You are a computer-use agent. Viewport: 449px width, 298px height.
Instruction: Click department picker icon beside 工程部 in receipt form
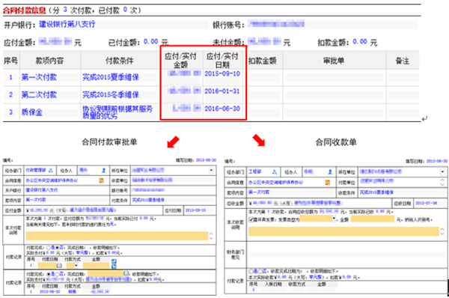click(x=275, y=172)
